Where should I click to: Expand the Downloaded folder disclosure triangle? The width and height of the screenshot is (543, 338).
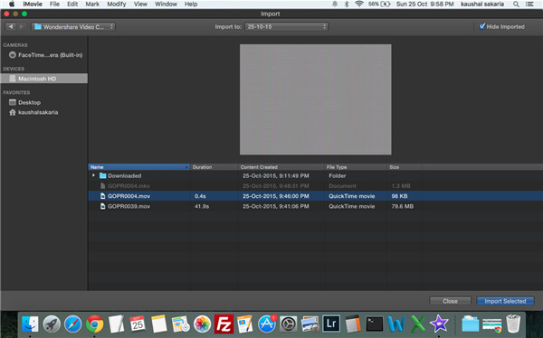(93, 175)
